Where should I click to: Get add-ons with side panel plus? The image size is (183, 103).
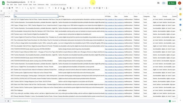tap(180, 39)
